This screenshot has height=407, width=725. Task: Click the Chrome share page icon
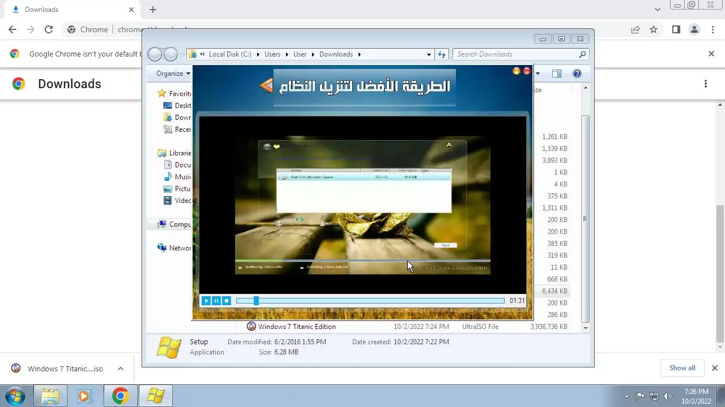click(x=636, y=29)
